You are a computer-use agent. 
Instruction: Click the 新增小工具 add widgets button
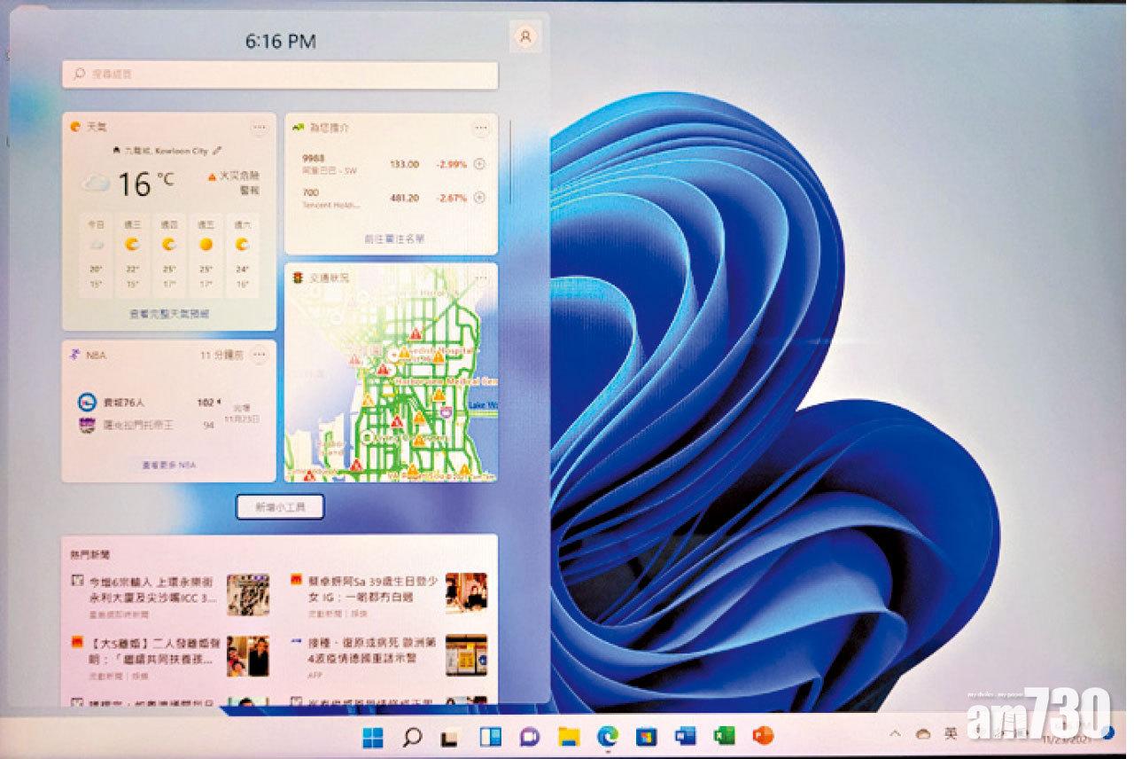click(x=279, y=506)
